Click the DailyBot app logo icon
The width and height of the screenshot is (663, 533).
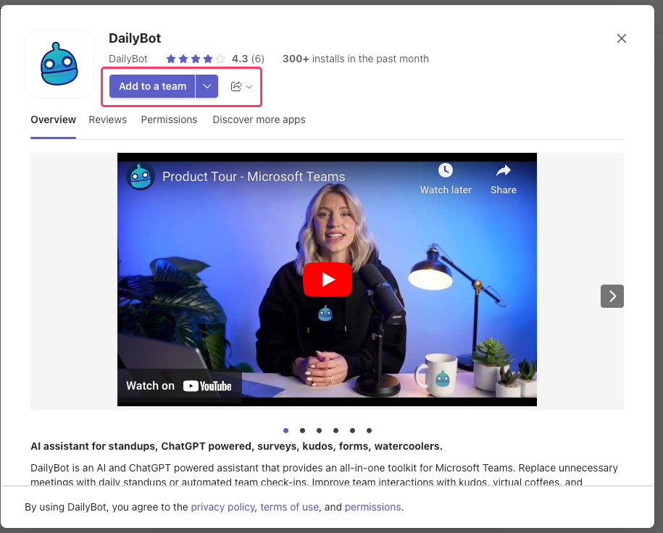(x=59, y=64)
